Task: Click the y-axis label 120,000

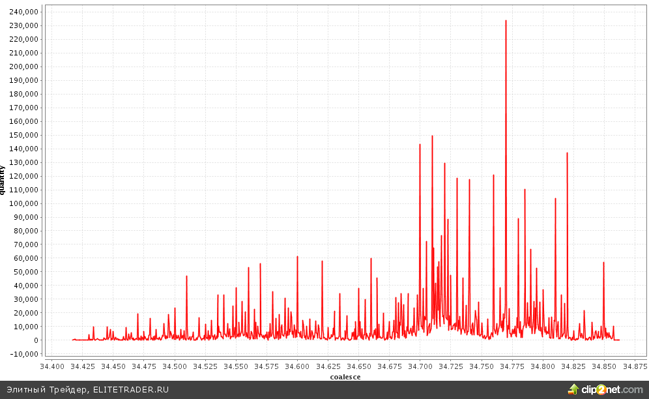Action: tap(23, 176)
